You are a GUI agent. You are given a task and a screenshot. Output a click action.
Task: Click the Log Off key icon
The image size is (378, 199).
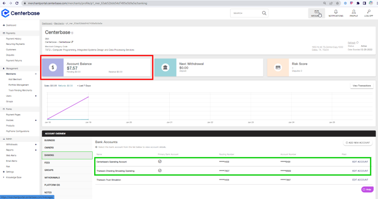[x=369, y=12]
